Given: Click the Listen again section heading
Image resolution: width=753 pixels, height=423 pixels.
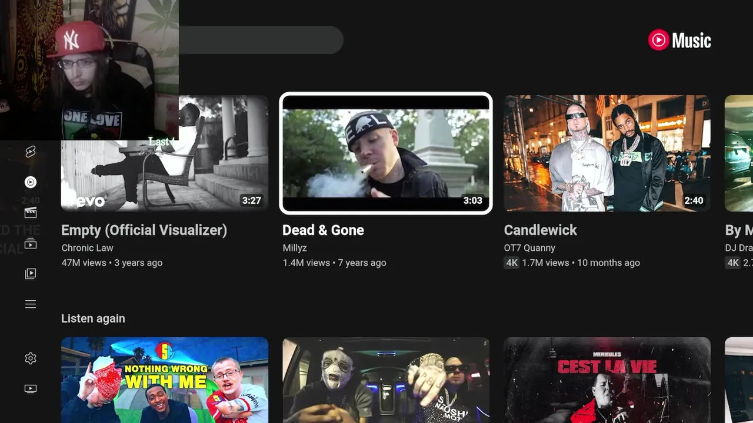Looking at the screenshot, I should point(93,318).
